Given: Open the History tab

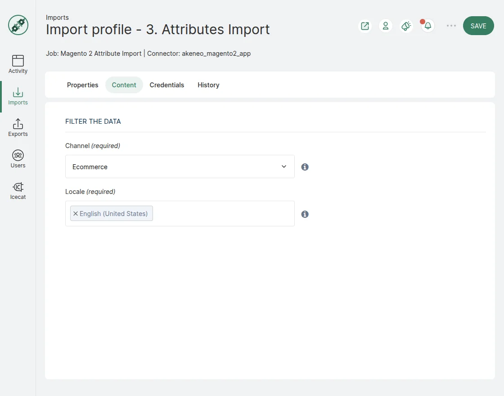Looking at the screenshot, I should 208,85.
